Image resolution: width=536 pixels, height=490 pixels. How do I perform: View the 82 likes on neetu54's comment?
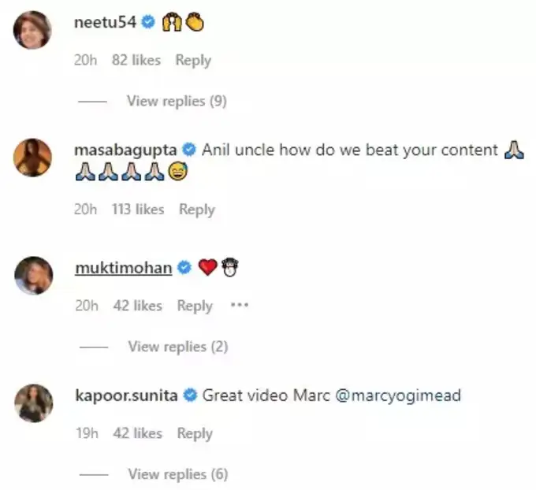[136, 60]
